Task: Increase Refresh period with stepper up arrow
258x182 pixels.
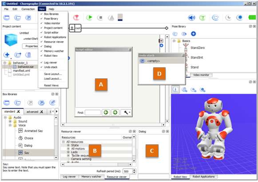Action: pos(134,170)
